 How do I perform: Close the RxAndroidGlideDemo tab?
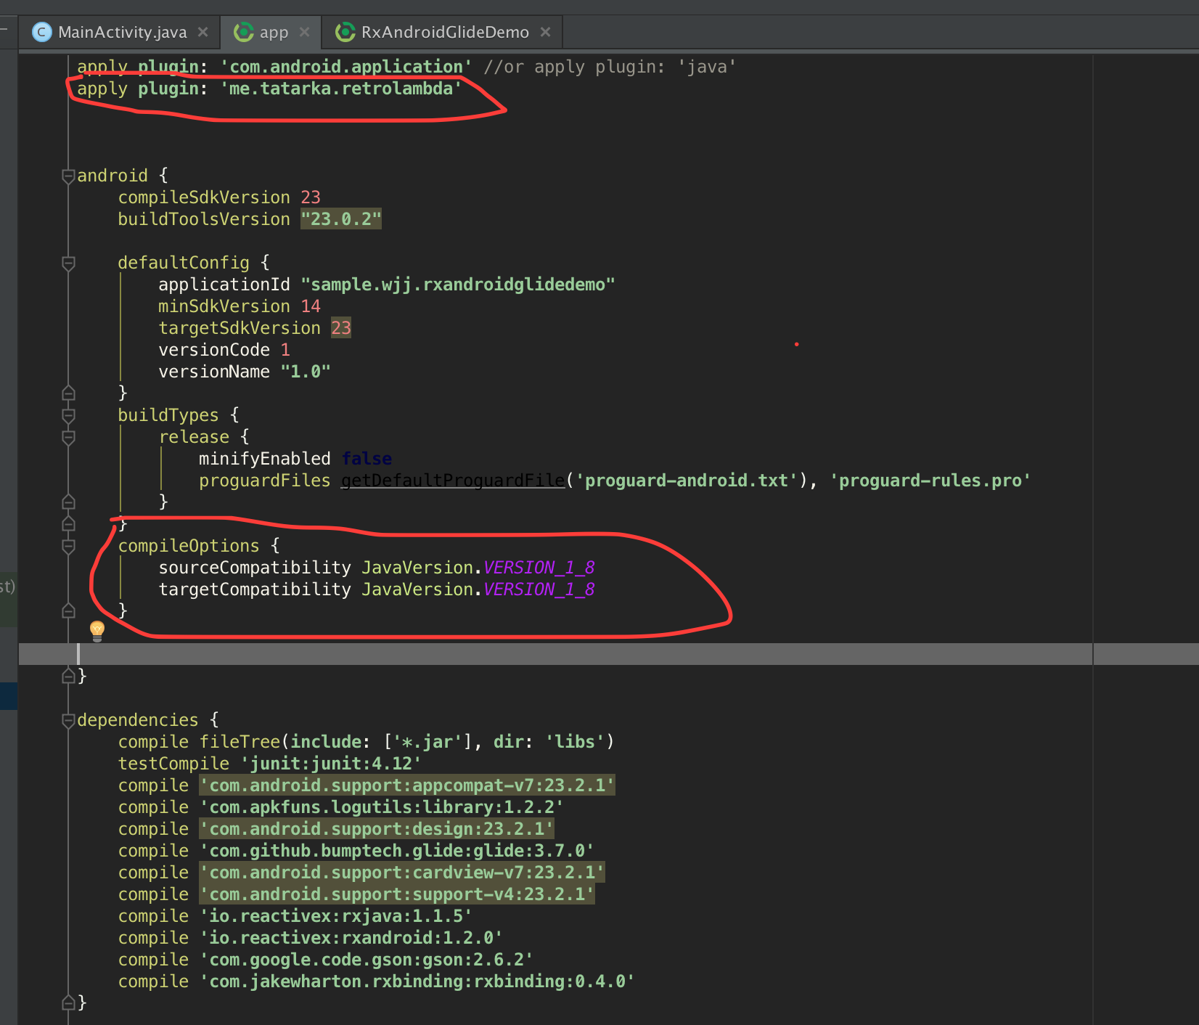[x=546, y=32]
